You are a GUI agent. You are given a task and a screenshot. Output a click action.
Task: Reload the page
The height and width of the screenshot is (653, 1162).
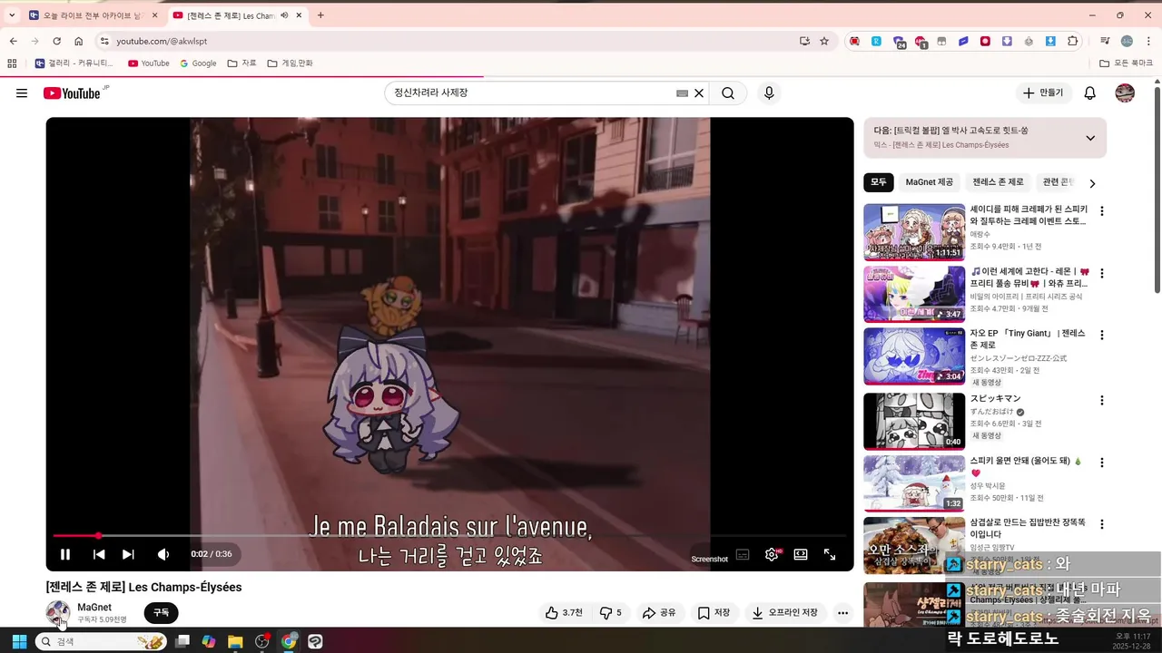point(56,41)
